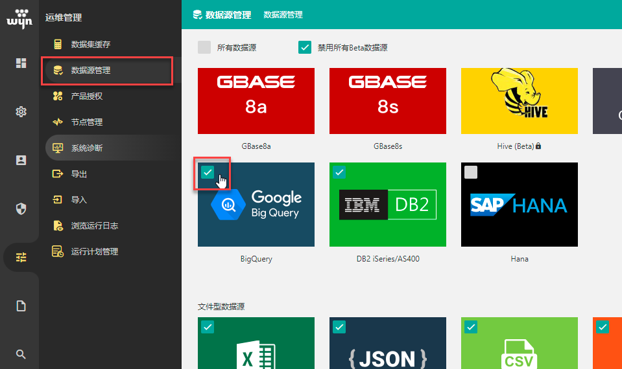This screenshot has height=369, width=622.
Task: Uncheck the CSV file source checkbox
Action: coord(471,327)
